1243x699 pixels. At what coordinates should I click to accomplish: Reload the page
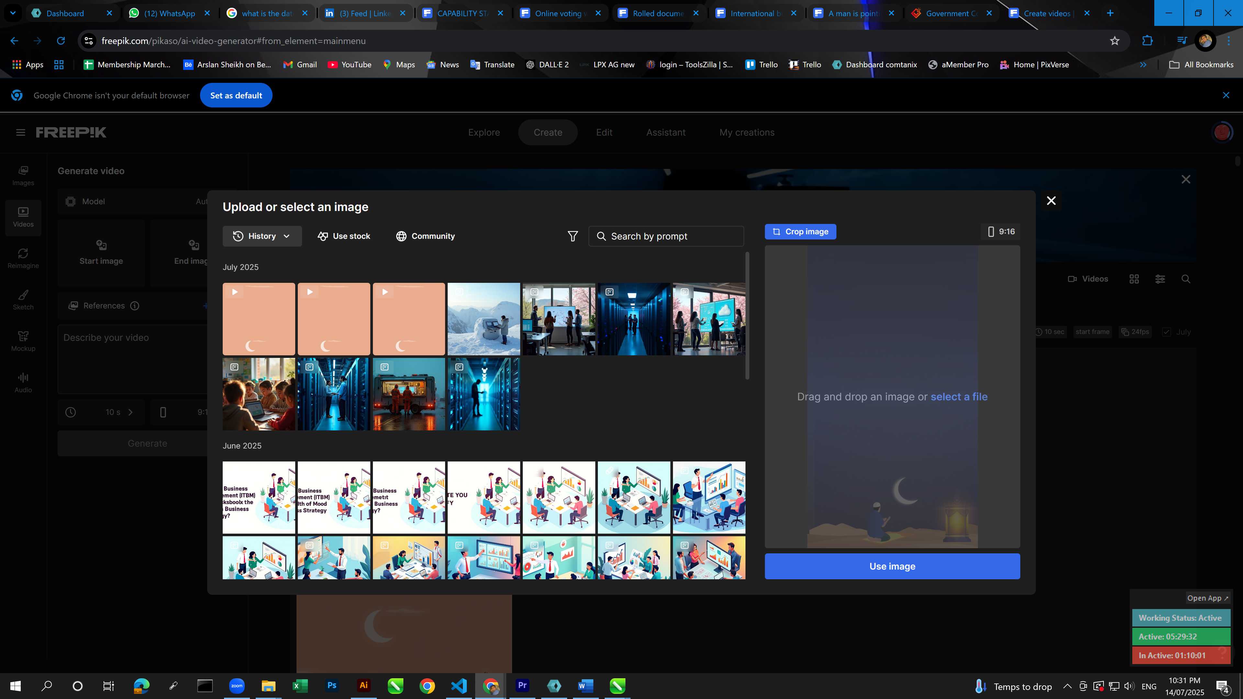[x=61, y=41]
